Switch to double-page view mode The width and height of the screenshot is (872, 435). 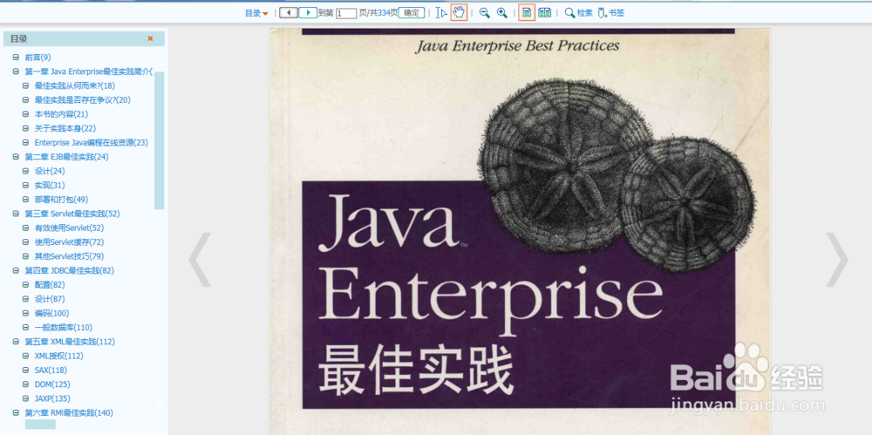click(544, 13)
